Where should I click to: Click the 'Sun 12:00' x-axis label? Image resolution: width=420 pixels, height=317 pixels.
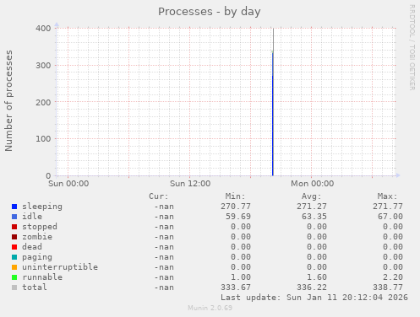tap(190, 184)
